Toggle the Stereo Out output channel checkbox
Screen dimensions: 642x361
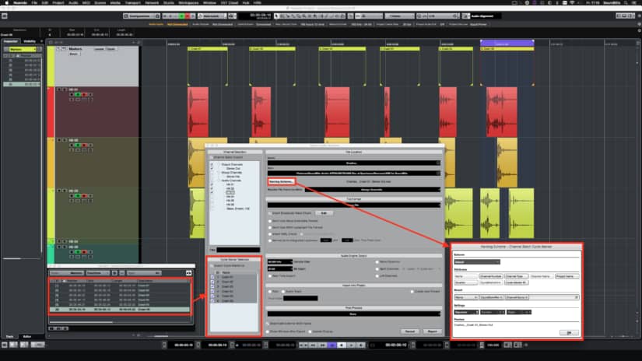(x=212, y=168)
